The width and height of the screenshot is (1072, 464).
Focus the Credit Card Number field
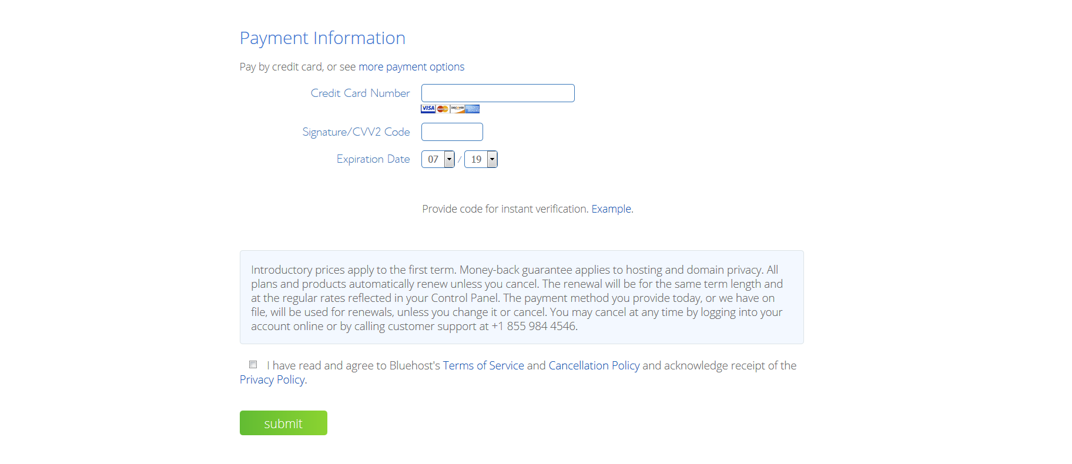tap(498, 93)
